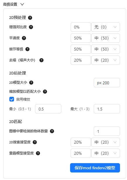This screenshot has width=127, height=180.
Task: Click the 最小 (0.5 - 1) input field
Action: [x=48, y=109]
